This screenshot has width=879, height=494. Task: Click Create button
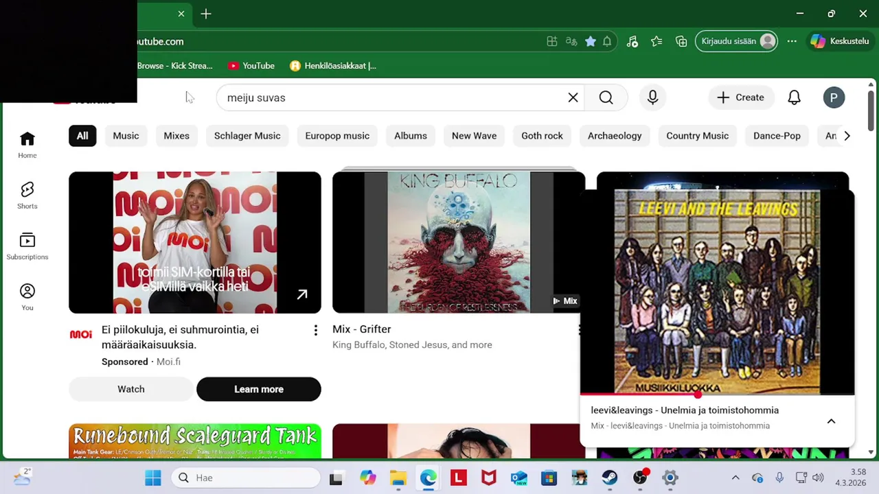pos(740,97)
